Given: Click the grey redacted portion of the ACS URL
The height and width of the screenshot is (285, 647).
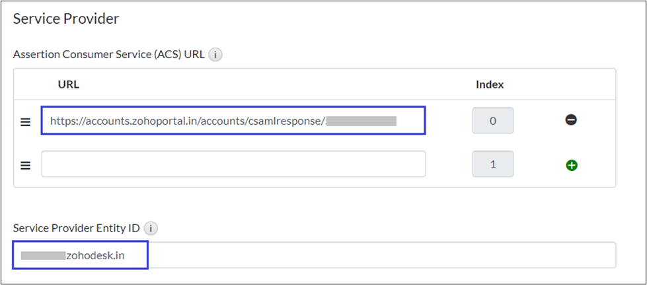Looking at the screenshot, I should (361, 121).
